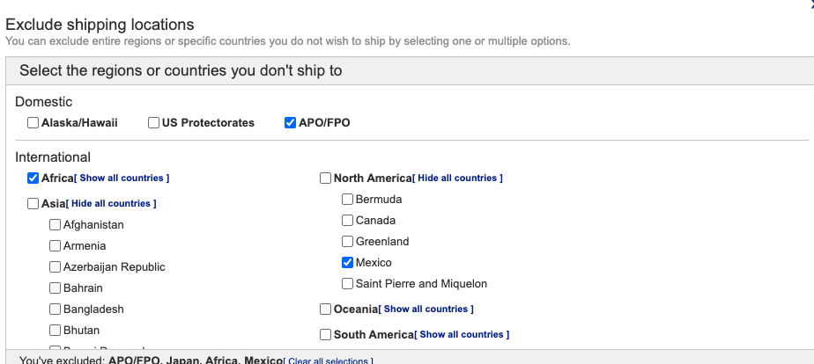Check the Greenland checkbox
Image resolution: width=814 pixels, height=364 pixels.
pos(347,242)
